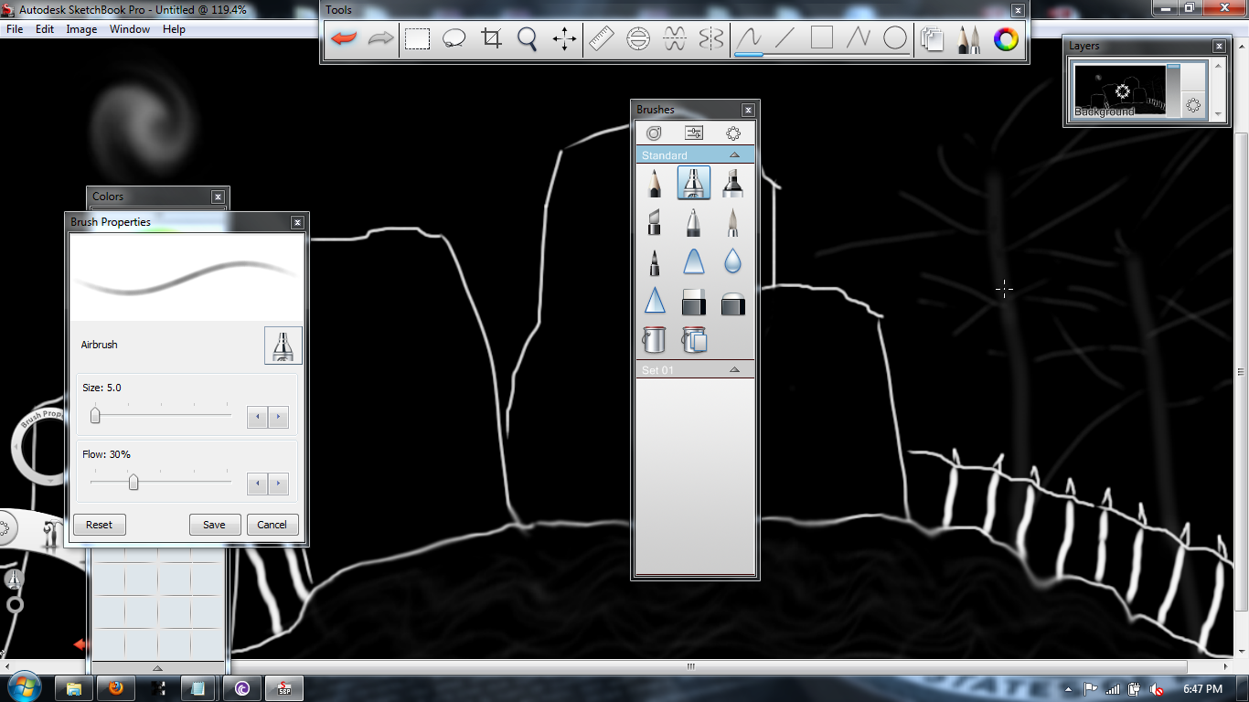
Task: Open the Window menu
Action: (x=130, y=29)
